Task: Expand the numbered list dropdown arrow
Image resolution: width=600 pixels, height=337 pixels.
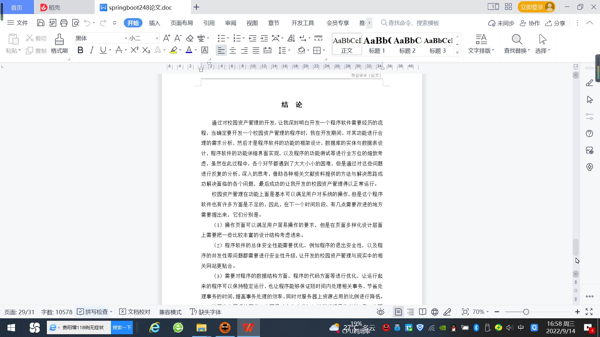Action: (x=244, y=38)
